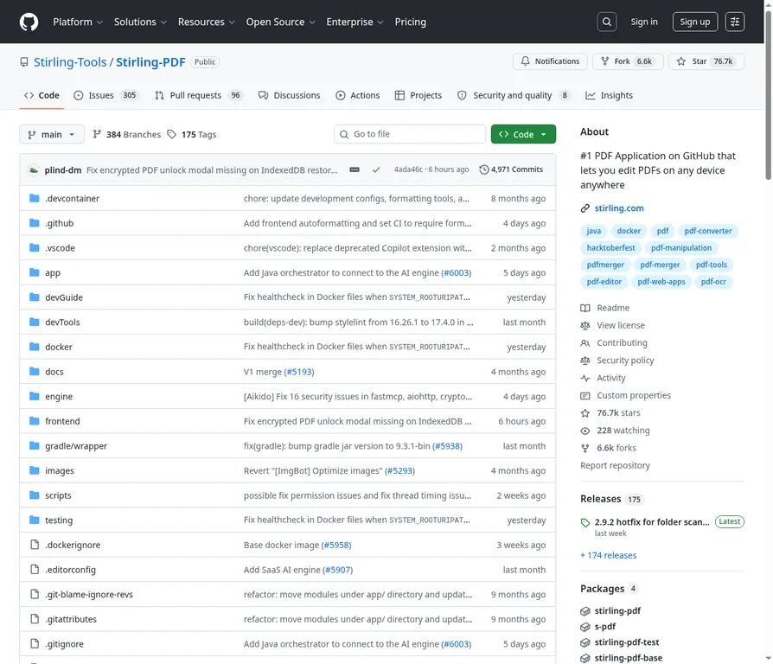
Task: Open the .gitattributes file
Action: pyautogui.click(x=71, y=619)
